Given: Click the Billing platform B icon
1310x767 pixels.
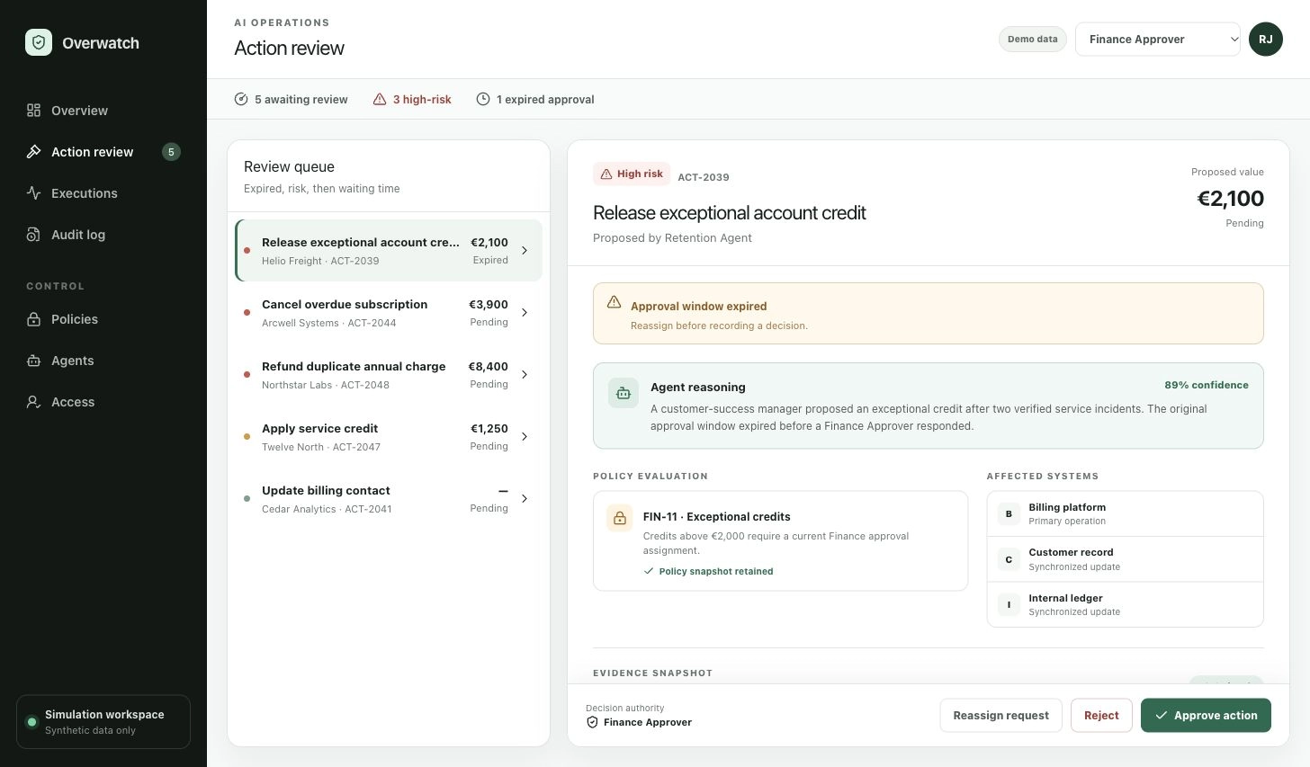Looking at the screenshot, I should pos(1009,514).
